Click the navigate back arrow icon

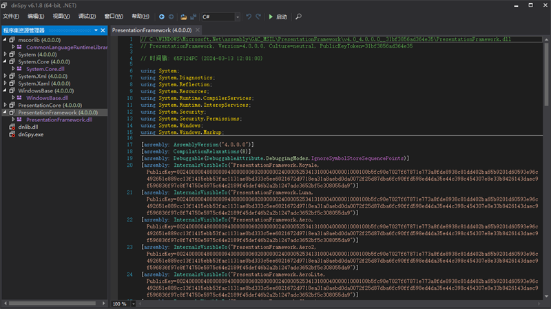[161, 16]
